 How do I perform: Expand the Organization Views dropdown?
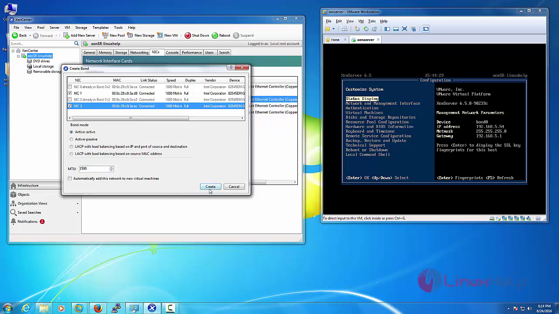pyautogui.click(x=78, y=204)
